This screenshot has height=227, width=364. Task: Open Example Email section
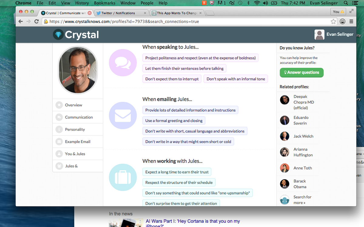point(77,142)
